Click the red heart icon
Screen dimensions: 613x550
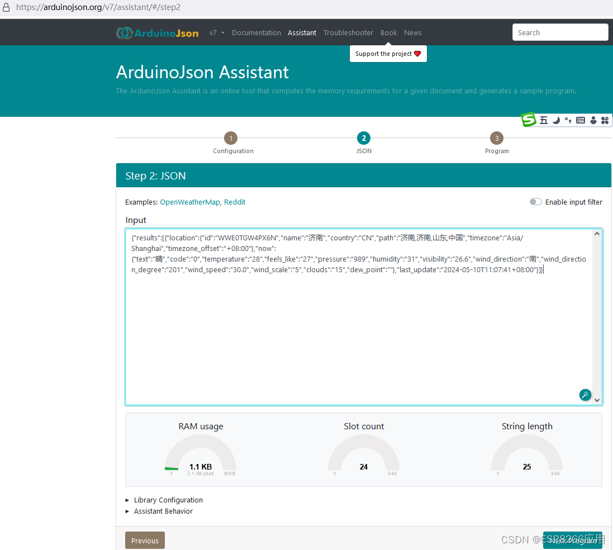coord(417,54)
